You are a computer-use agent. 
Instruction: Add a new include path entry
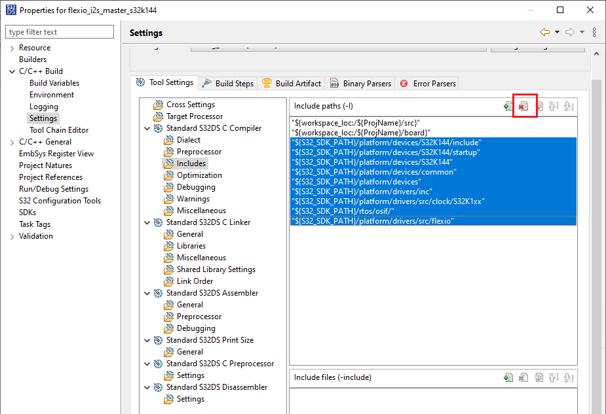coord(508,106)
